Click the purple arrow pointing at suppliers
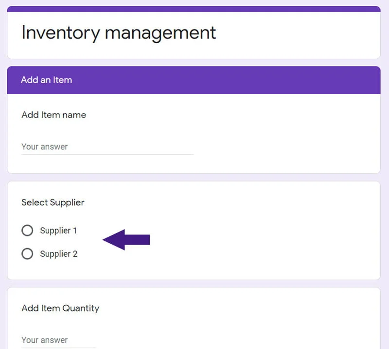The width and height of the screenshot is (389, 349). 126,240
